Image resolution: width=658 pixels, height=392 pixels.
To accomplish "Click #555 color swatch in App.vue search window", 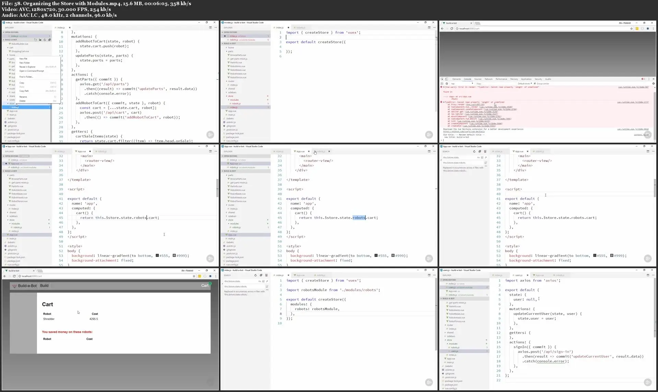I will click(x=595, y=256).
